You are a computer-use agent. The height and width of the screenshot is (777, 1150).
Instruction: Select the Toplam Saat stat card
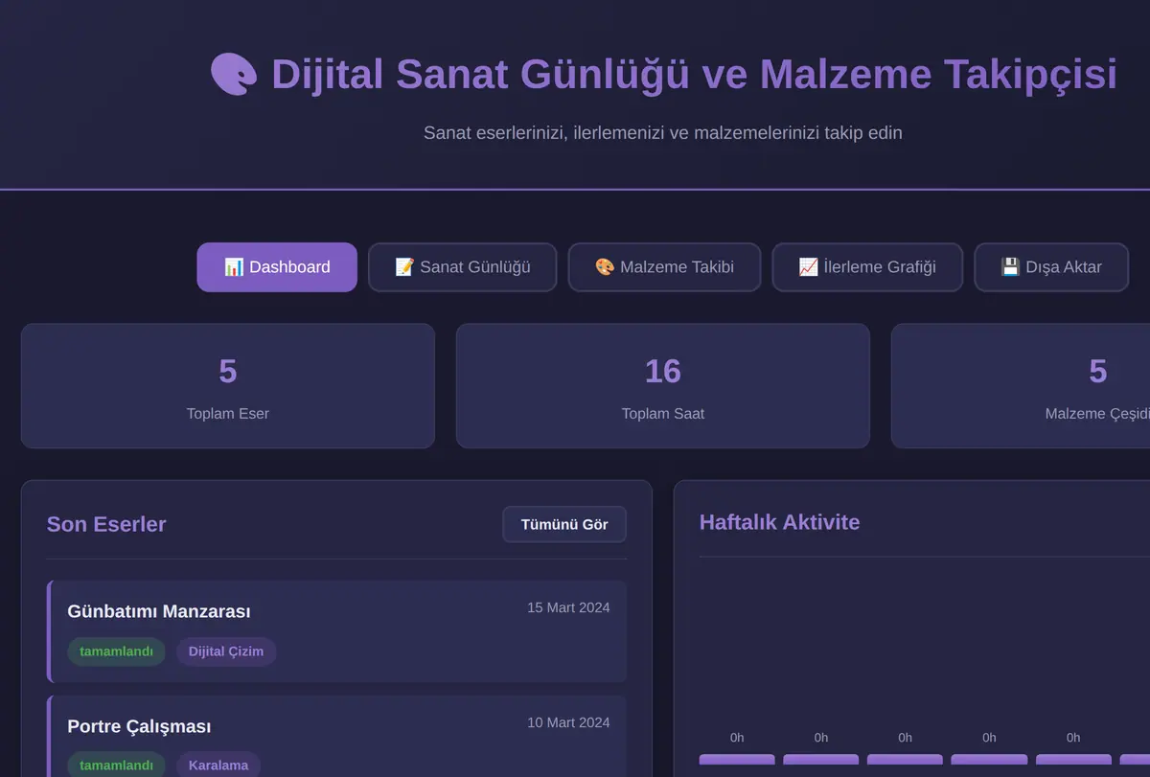pyautogui.click(x=663, y=386)
